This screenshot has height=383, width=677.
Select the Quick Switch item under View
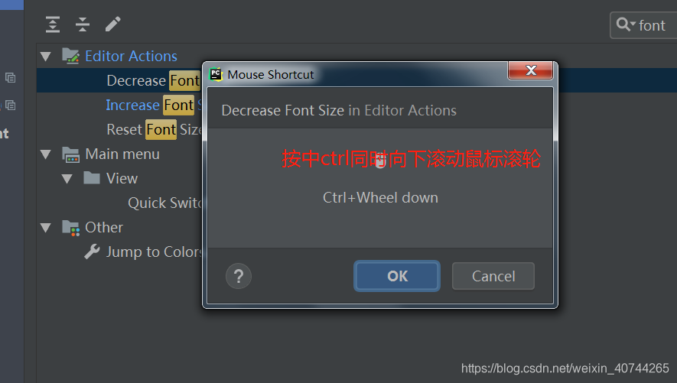(165, 203)
